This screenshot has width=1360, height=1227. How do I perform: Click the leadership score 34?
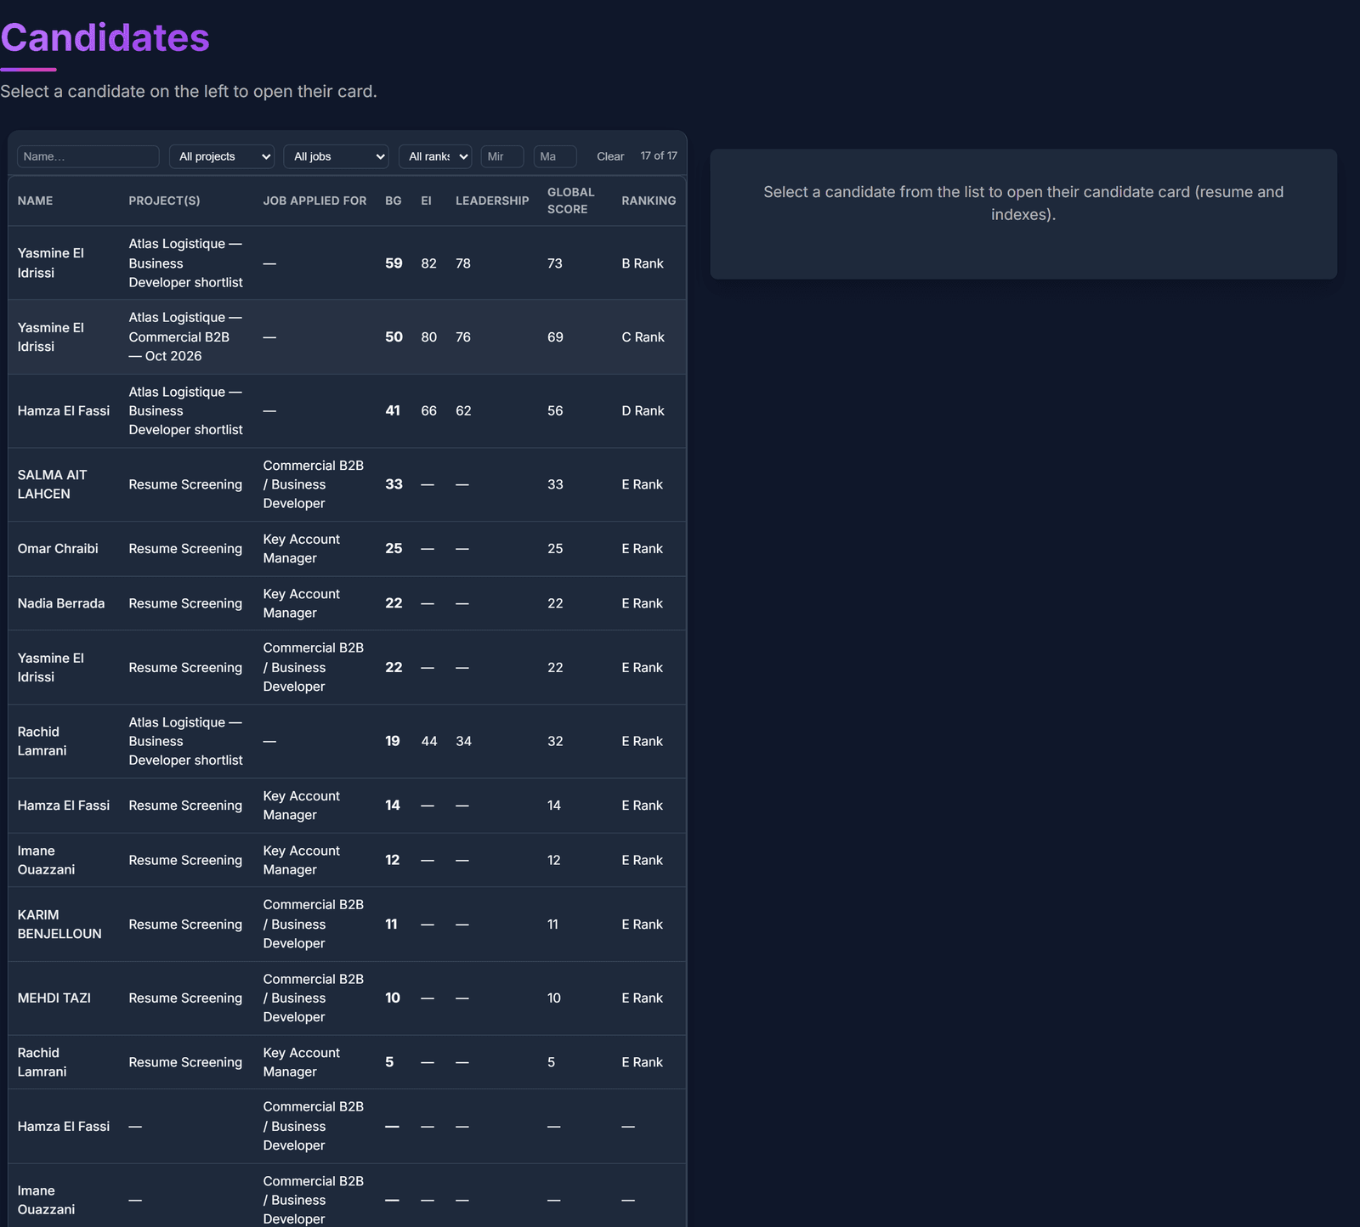[x=463, y=742]
